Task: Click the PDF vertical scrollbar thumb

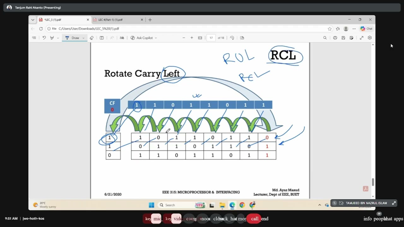Action: click(373, 182)
